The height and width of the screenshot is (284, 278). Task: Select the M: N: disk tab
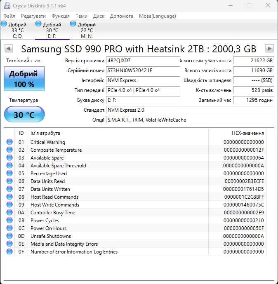[87, 30]
